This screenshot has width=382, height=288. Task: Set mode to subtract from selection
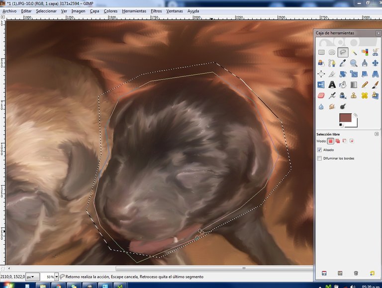click(x=345, y=141)
